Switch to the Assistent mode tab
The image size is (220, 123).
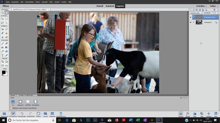tap(110, 6)
